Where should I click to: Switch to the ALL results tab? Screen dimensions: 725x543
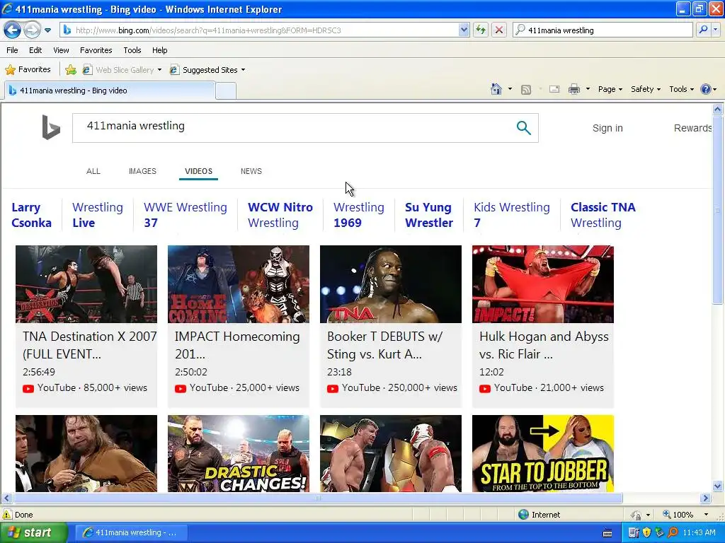93,171
